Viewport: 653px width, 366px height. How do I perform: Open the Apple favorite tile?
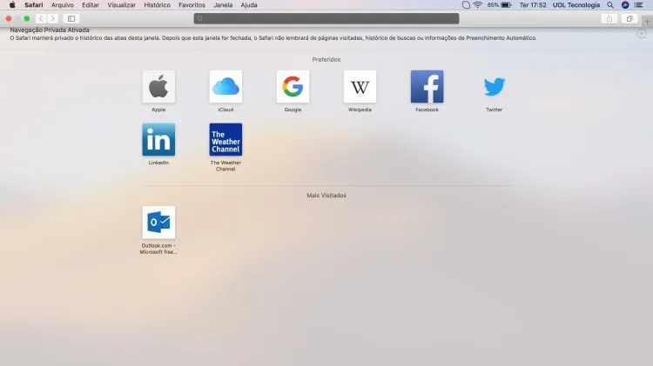(158, 87)
